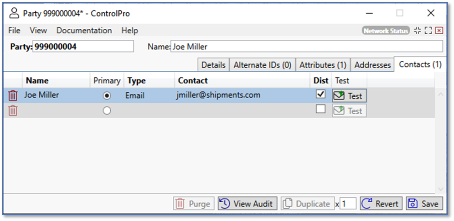The height and width of the screenshot is (221, 454).
Task: Save the party record
Action: pyautogui.click(x=424, y=204)
